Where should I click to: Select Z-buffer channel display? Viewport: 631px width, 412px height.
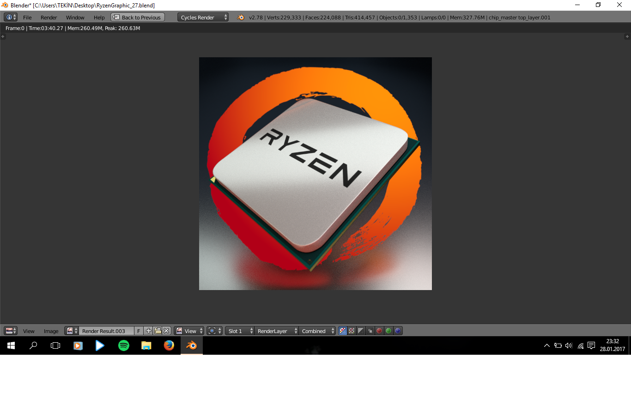pyautogui.click(x=370, y=331)
